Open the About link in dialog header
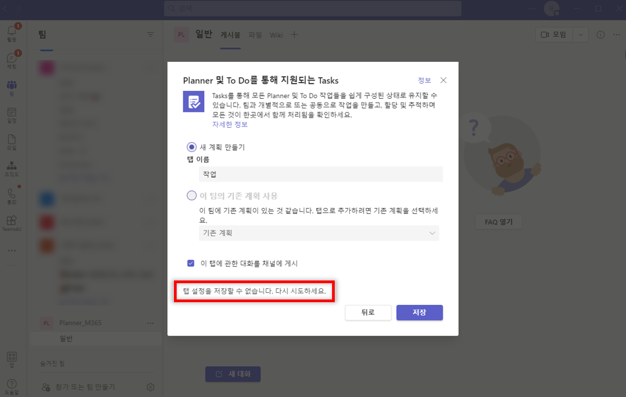This screenshot has width=626, height=397. [x=424, y=80]
